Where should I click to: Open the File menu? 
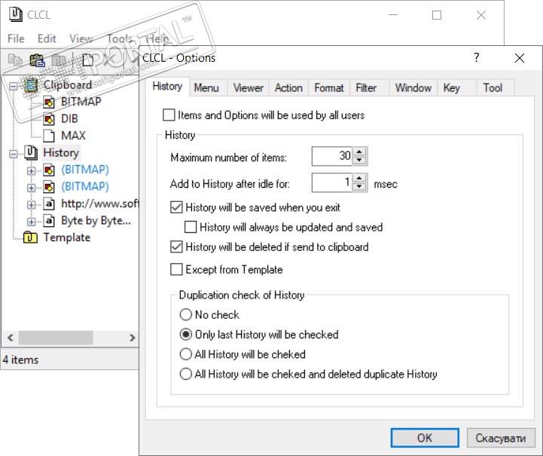click(x=16, y=38)
